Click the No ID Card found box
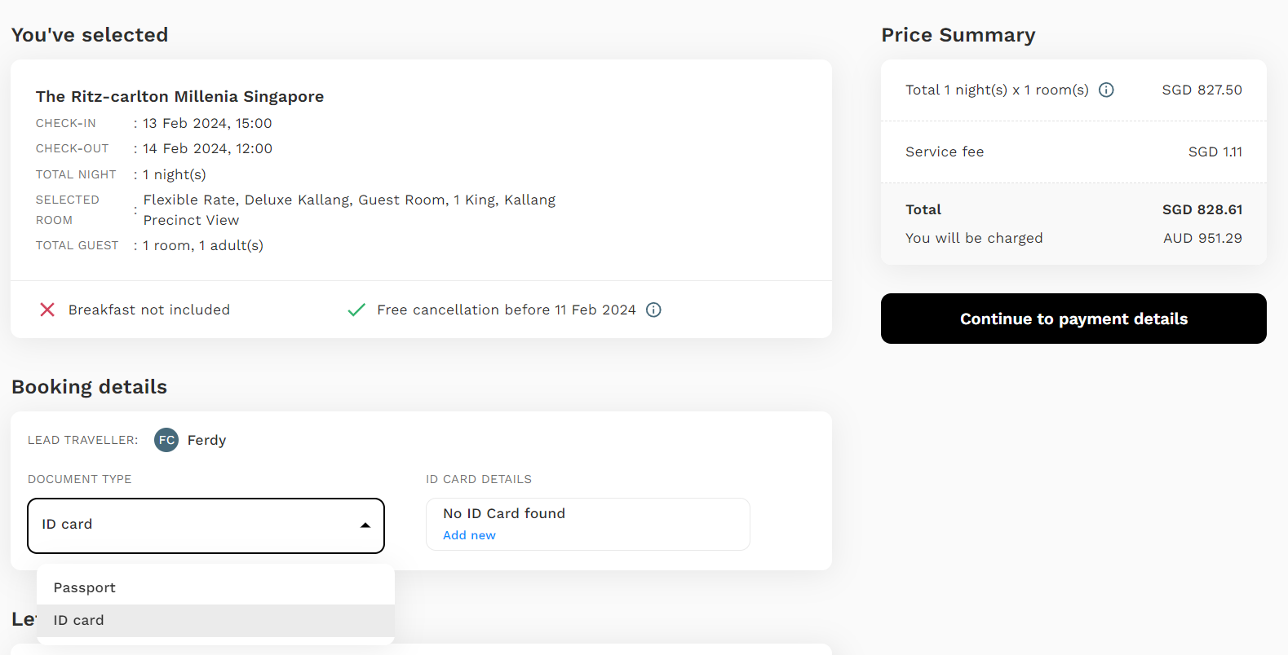The image size is (1288, 655). point(587,515)
